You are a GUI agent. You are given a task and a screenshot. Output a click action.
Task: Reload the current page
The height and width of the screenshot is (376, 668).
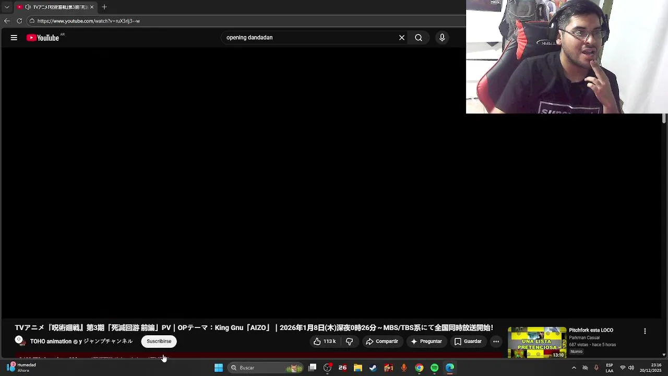pyautogui.click(x=19, y=21)
